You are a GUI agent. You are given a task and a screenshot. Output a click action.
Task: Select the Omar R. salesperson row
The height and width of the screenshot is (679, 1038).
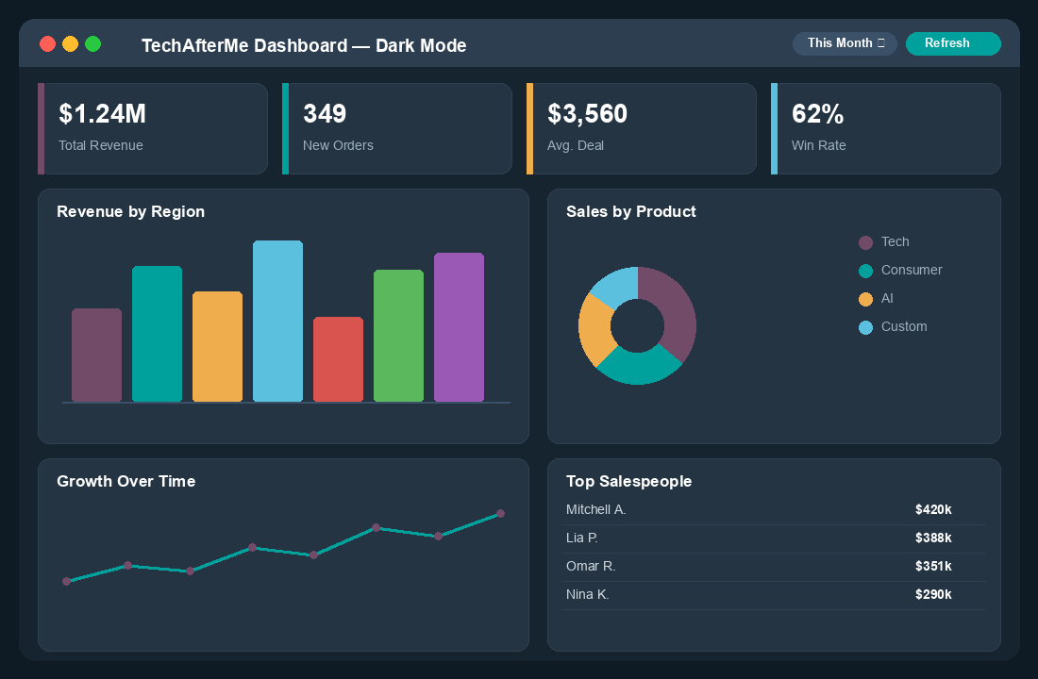(x=774, y=567)
